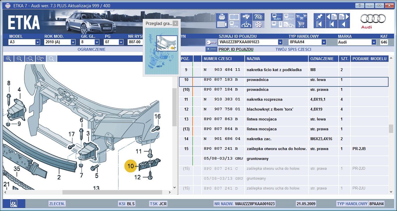Reset drawing zoom to 100%
The height and width of the screenshot is (211, 397).
coord(41,59)
